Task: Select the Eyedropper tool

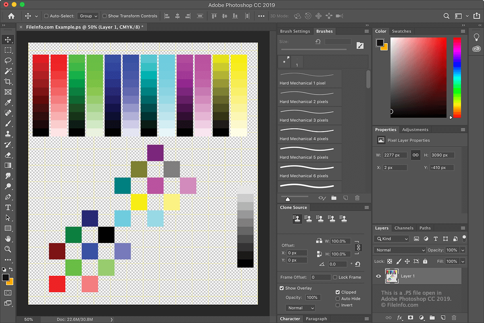Action: [8, 103]
